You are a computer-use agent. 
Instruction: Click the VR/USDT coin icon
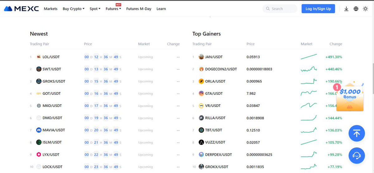[x=201, y=106]
